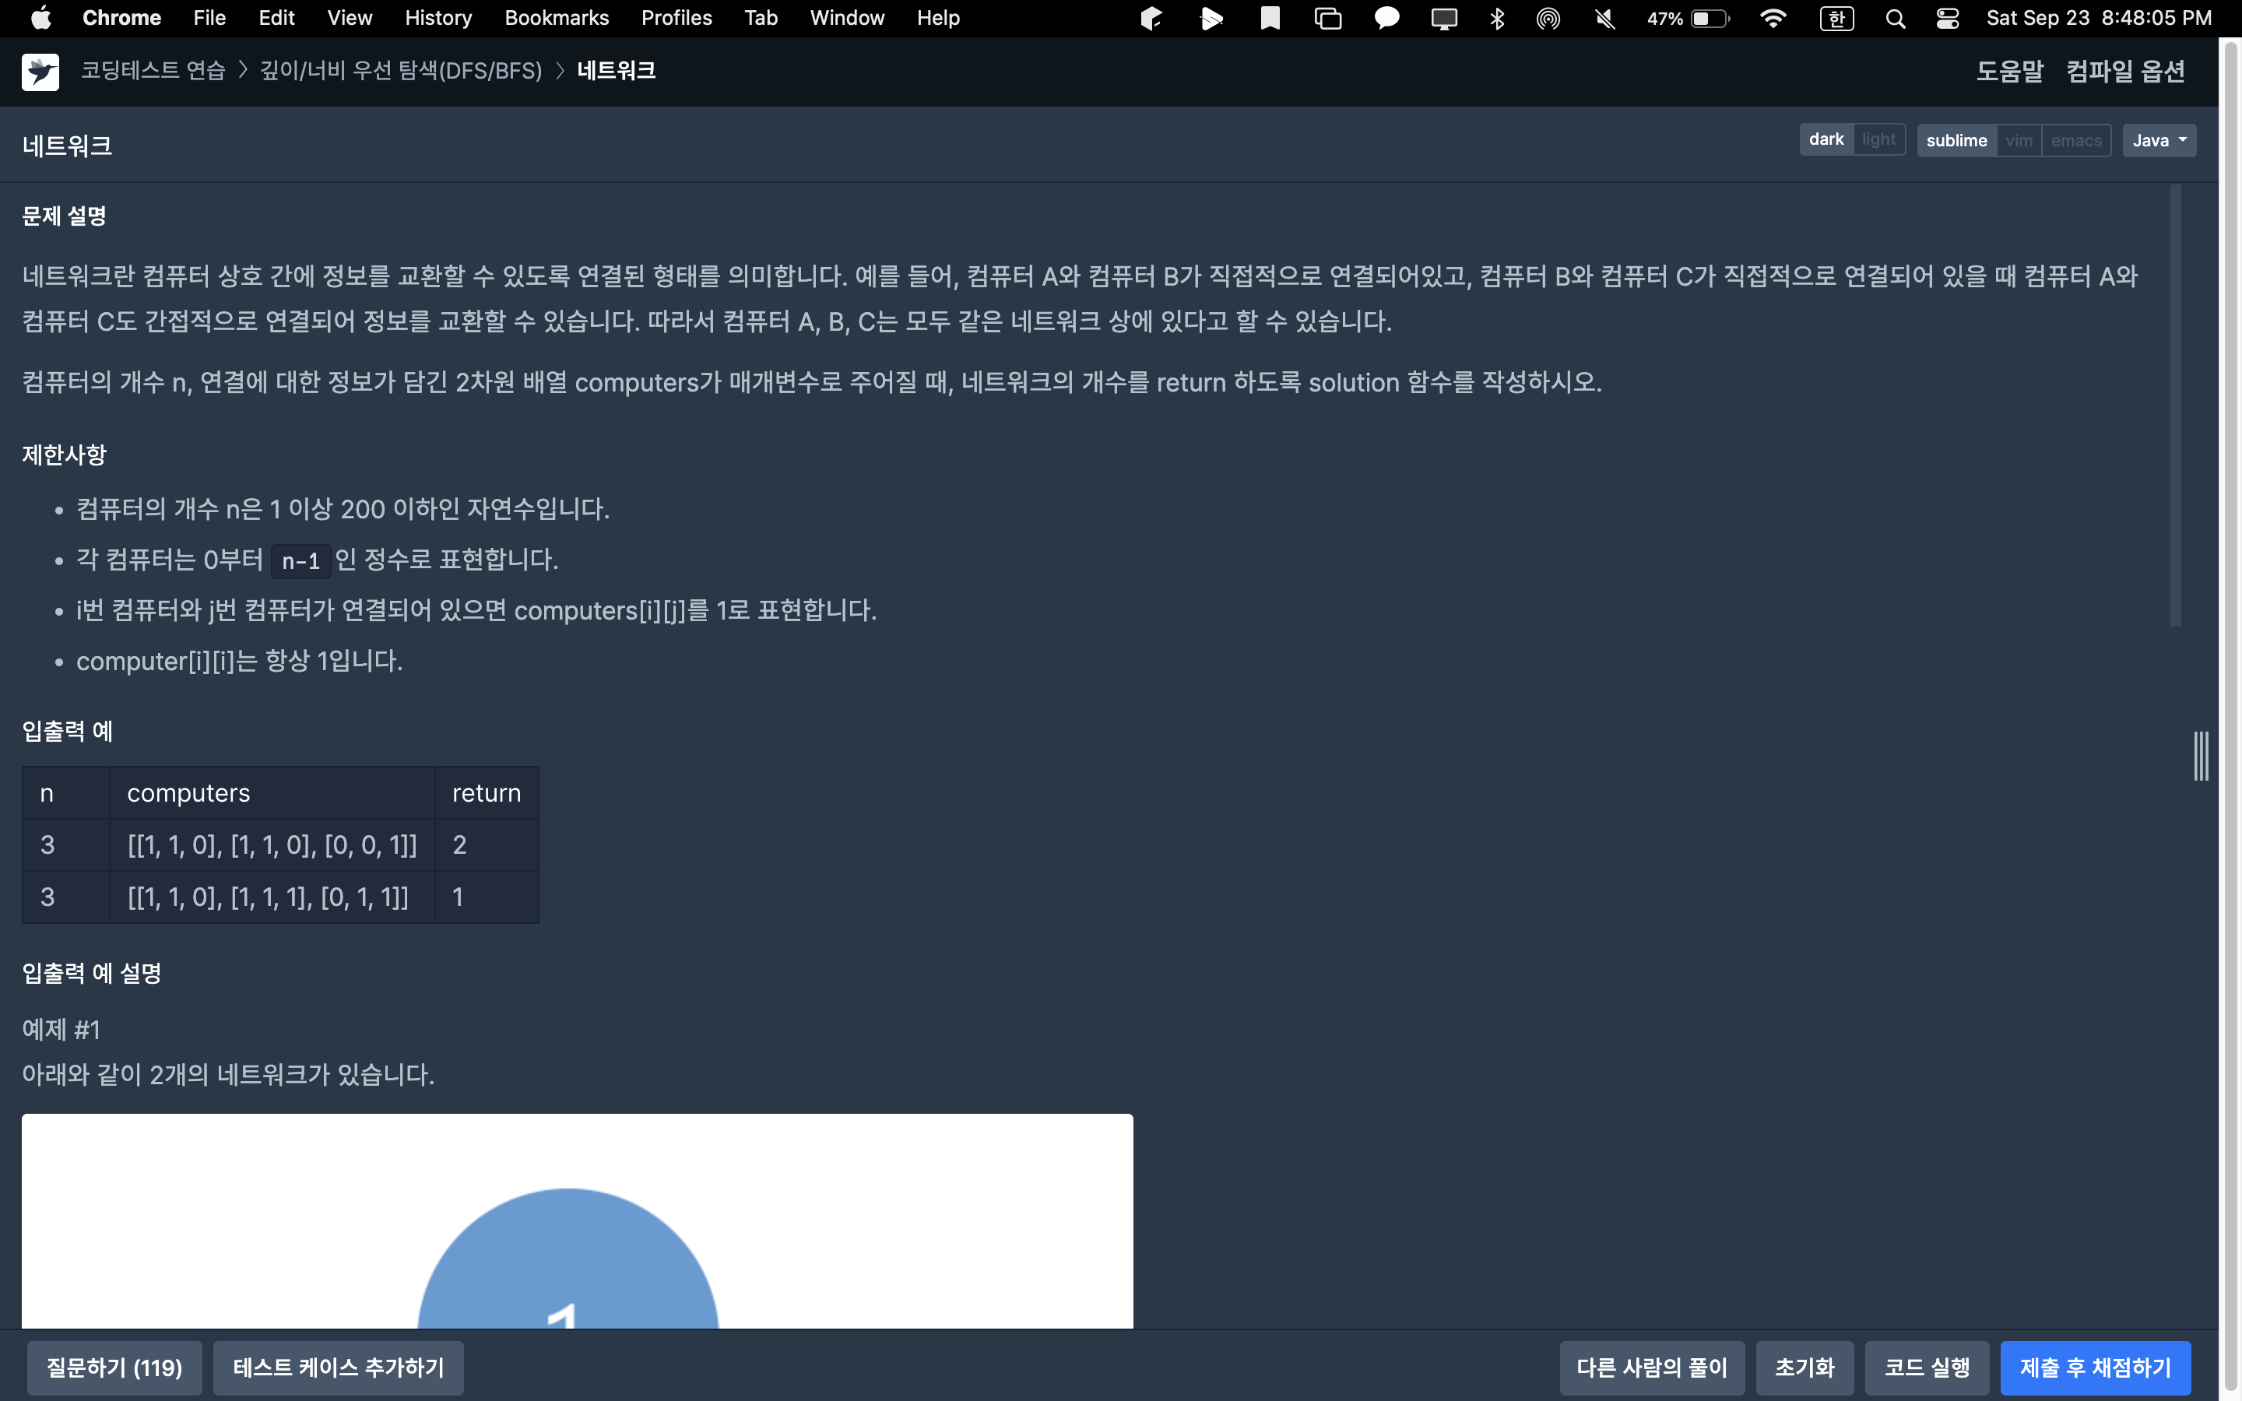Image resolution: width=2242 pixels, height=1401 pixels.
Task: Enable vim keybinding mode
Action: (x=2019, y=141)
